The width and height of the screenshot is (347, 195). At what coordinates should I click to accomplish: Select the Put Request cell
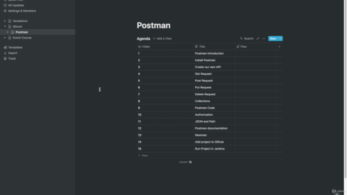coord(214,88)
